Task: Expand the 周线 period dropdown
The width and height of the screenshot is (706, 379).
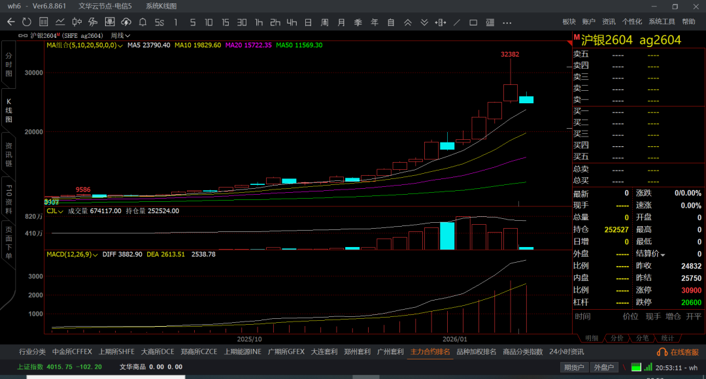Action: pos(120,35)
